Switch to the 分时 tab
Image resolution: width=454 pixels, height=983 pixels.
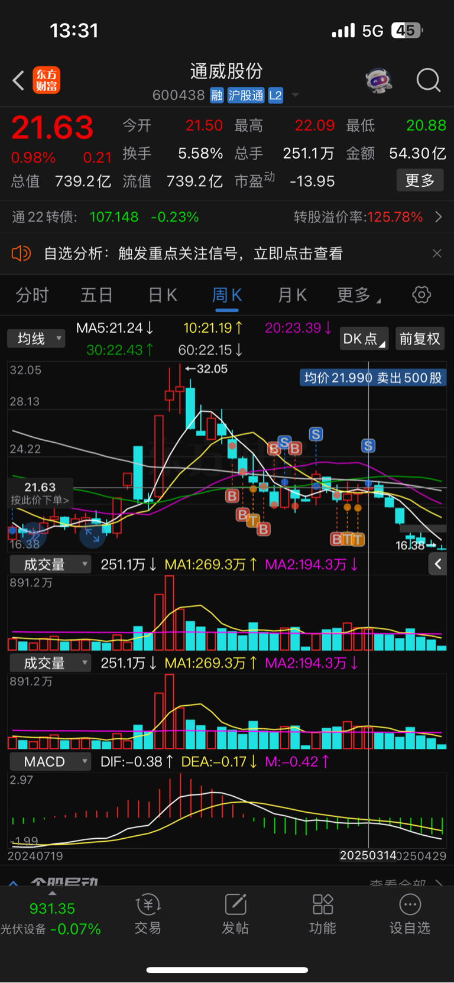(32, 295)
